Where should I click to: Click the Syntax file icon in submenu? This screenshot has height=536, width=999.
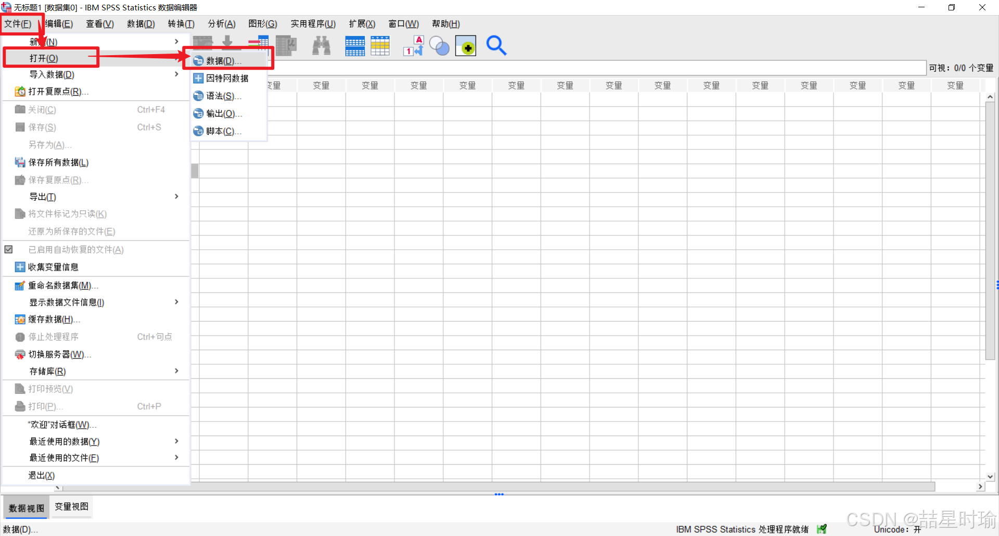click(198, 96)
